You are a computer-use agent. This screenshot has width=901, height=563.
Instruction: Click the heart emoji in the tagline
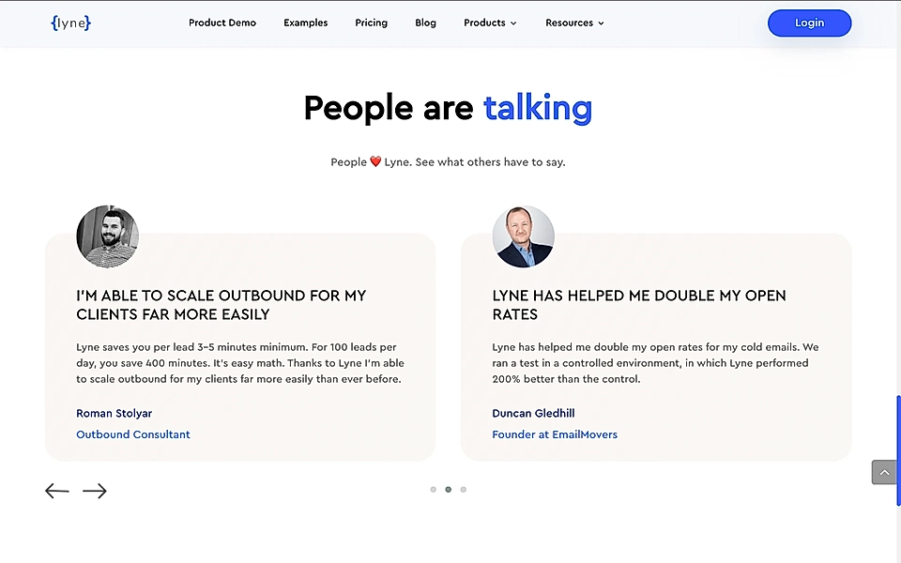coord(374,160)
